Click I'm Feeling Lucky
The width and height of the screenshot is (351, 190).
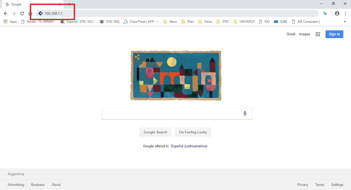tap(193, 132)
